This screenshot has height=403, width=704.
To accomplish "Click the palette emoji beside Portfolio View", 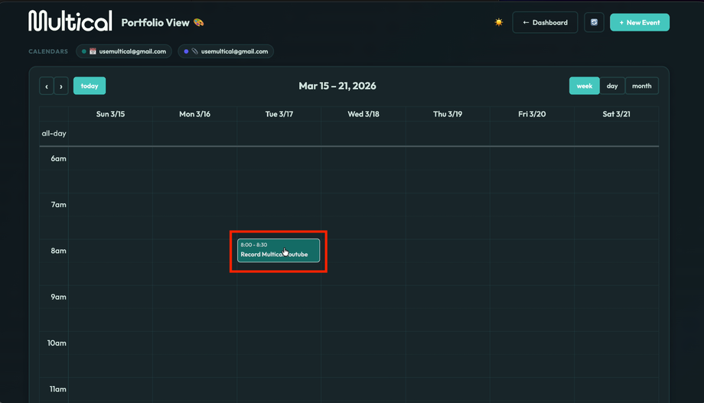I will (199, 23).
